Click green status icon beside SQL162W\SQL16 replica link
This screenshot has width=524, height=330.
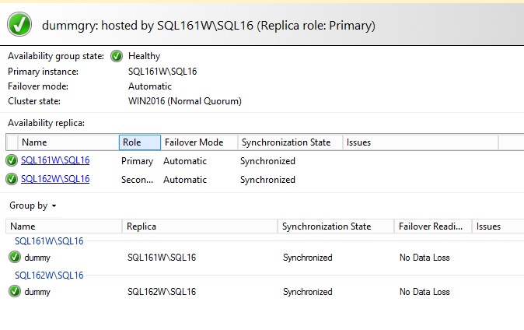[12, 179]
